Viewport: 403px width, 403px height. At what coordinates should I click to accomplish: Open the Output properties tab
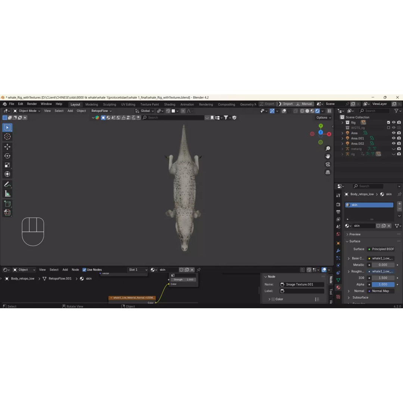coord(338,212)
